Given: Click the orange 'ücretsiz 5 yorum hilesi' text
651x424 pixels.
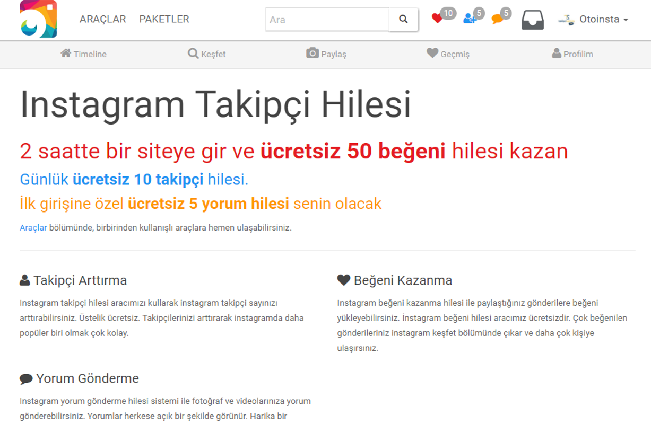Looking at the screenshot, I should (209, 204).
